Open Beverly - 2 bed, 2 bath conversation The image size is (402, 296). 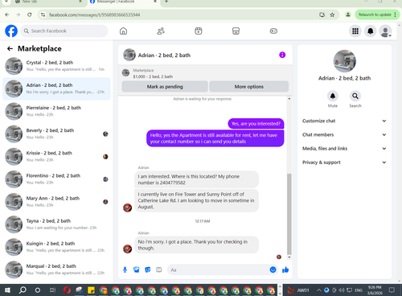(x=56, y=134)
